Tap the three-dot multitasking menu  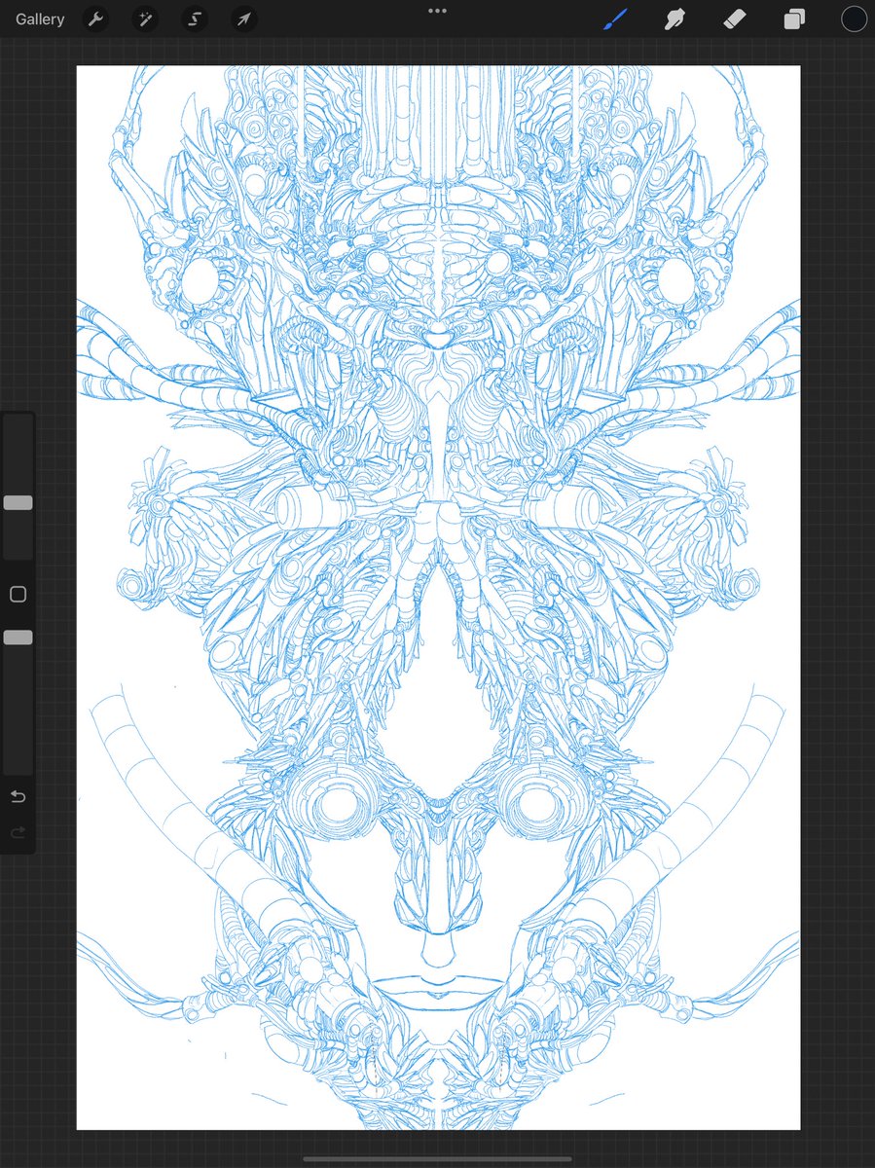(x=437, y=11)
